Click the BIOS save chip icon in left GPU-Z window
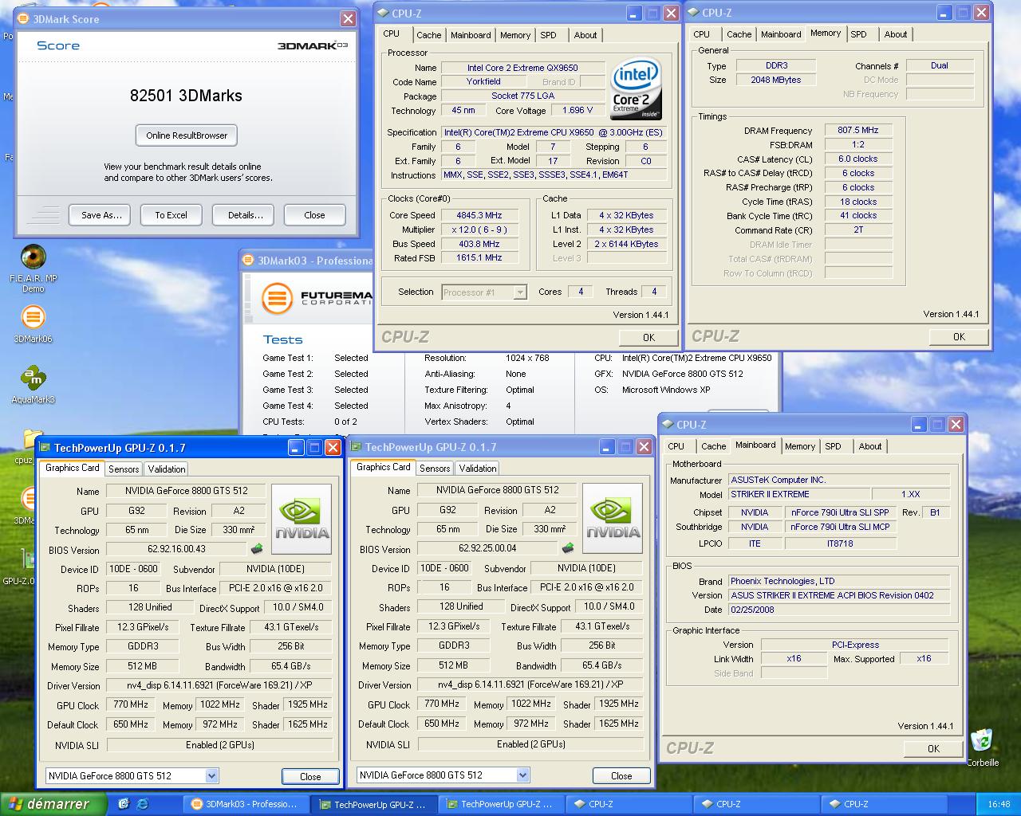The height and width of the screenshot is (816, 1021). [x=257, y=549]
